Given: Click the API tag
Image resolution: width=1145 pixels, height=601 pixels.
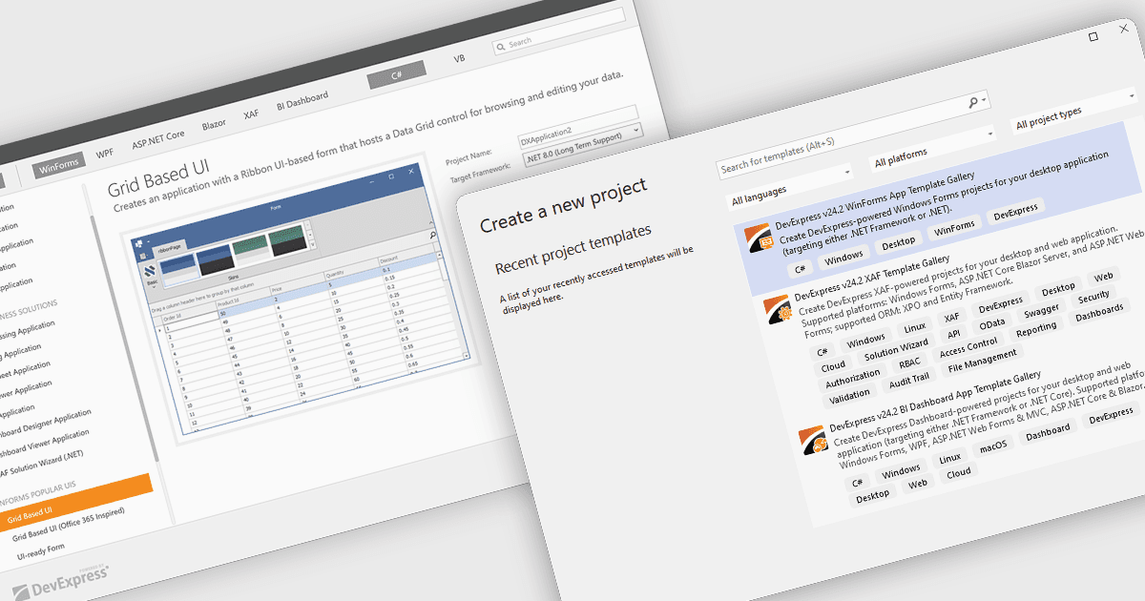Looking at the screenshot, I should coord(952,335).
